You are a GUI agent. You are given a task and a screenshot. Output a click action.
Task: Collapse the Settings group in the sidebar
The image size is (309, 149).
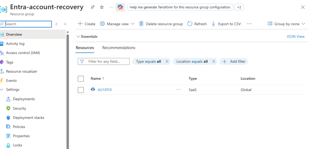click(x=2, y=89)
